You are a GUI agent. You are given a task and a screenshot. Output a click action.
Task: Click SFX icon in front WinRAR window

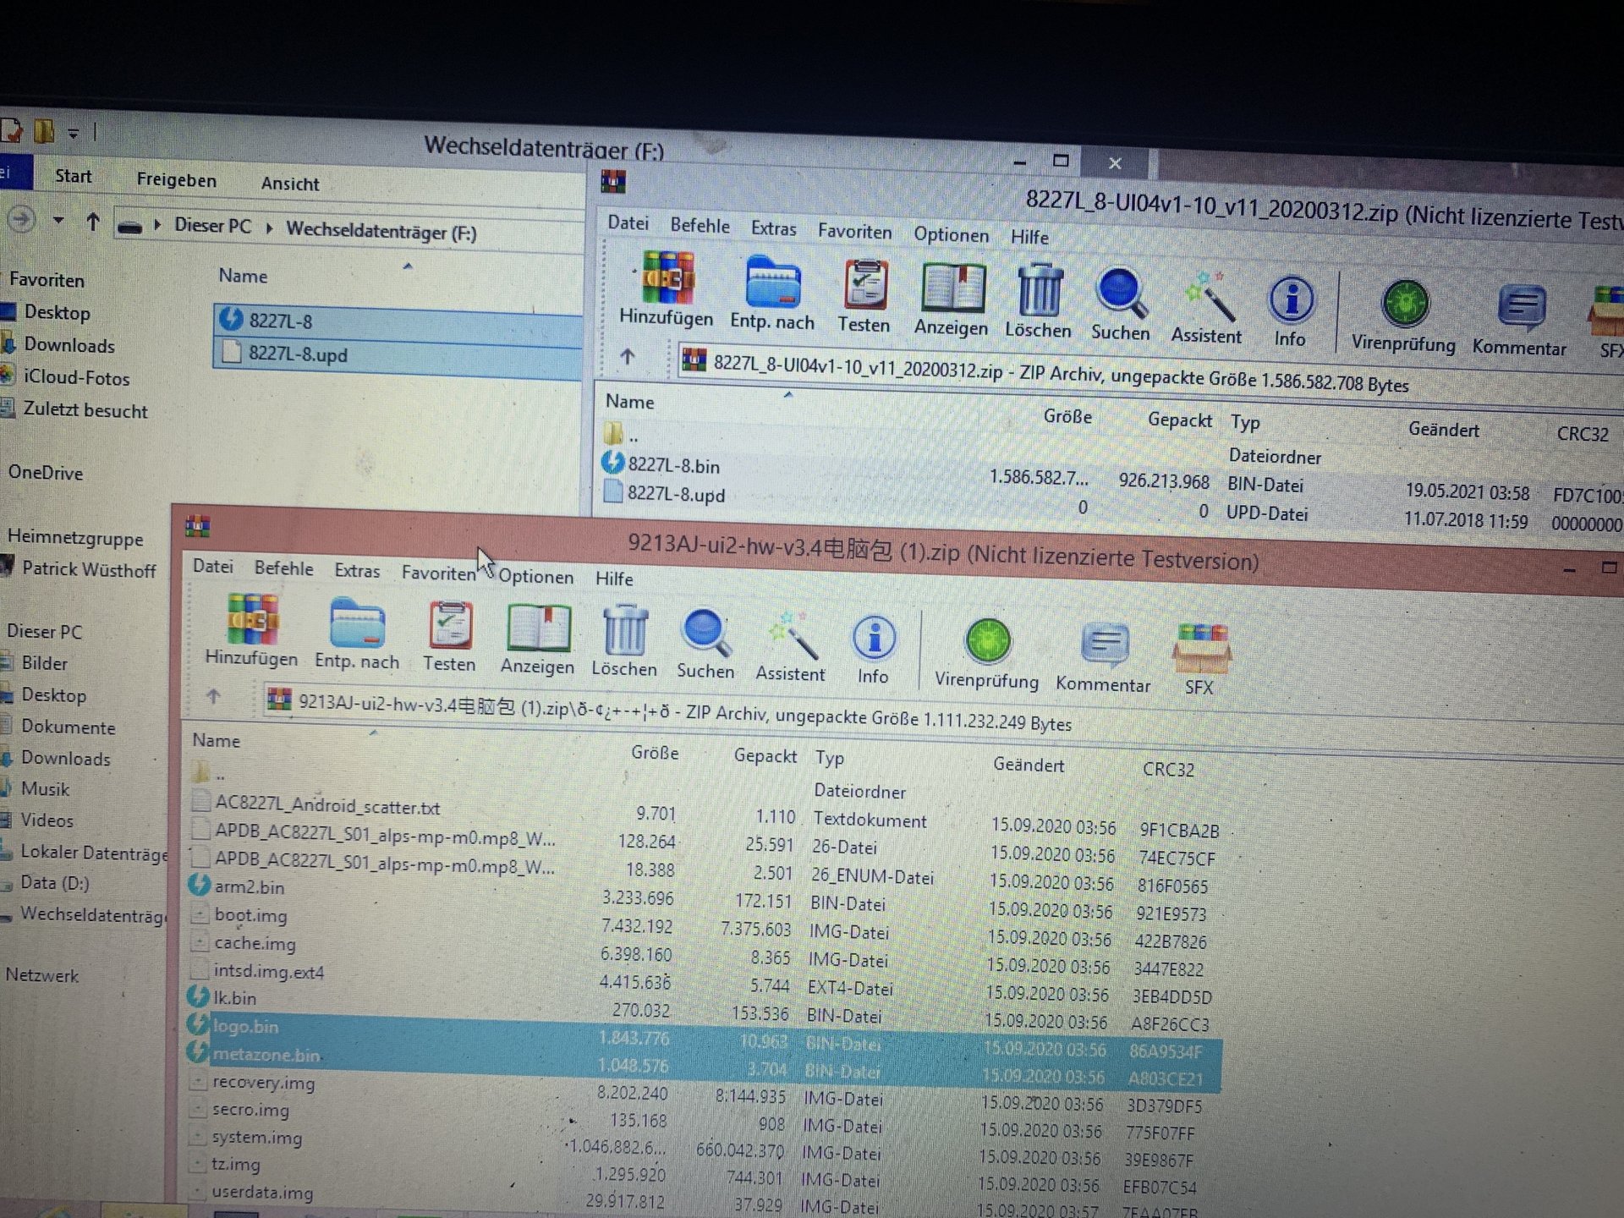pos(1201,649)
